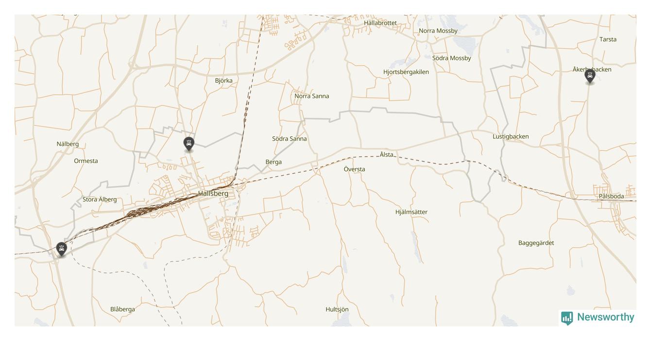This screenshot has height=341, width=651.
Task: Click the Blåberga place label
Action: point(122,309)
